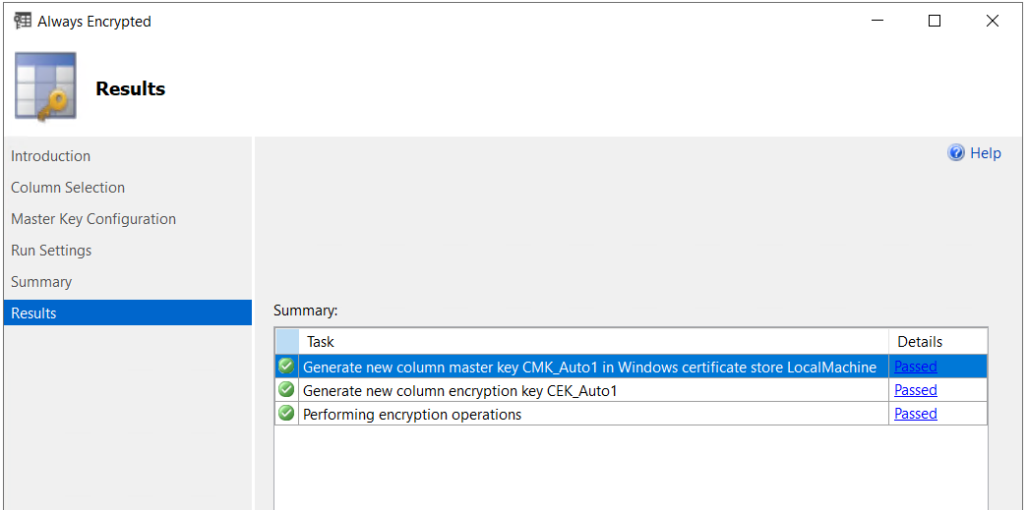Open Passed details for CEK_Auto1 key
1028x510 pixels.
click(x=915, y=390)
